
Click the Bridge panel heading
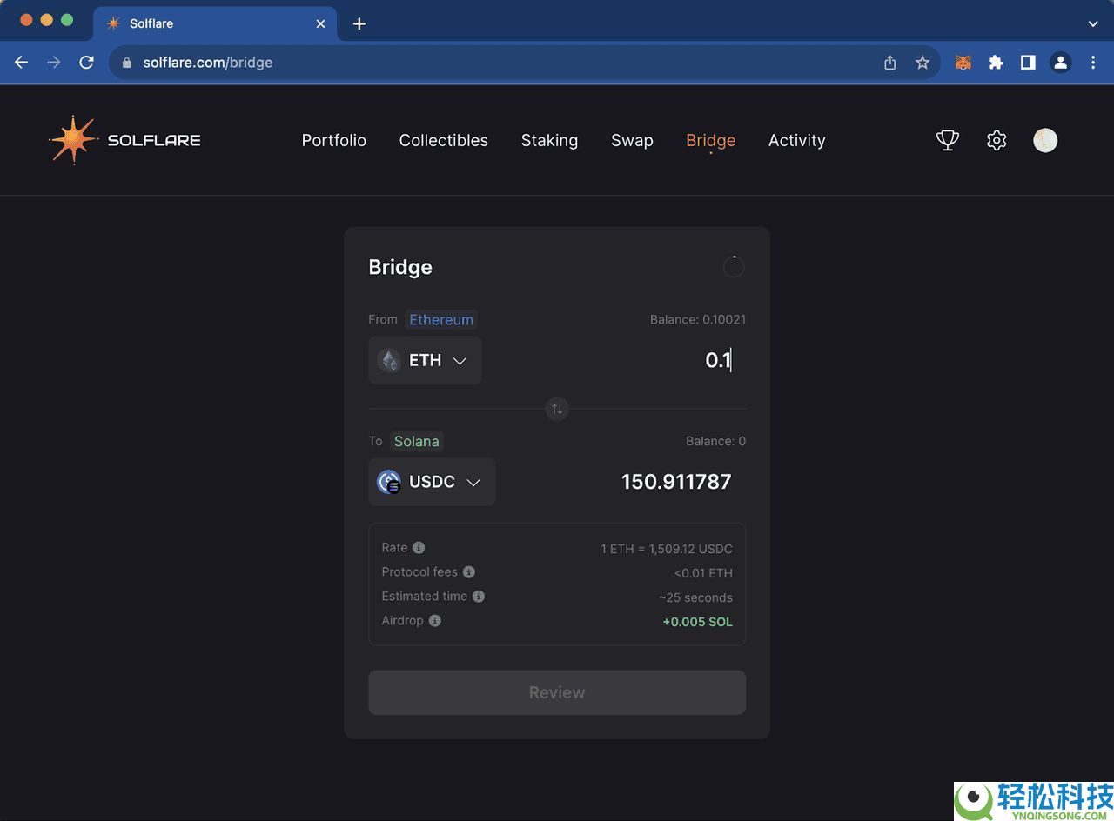point(400,267)
